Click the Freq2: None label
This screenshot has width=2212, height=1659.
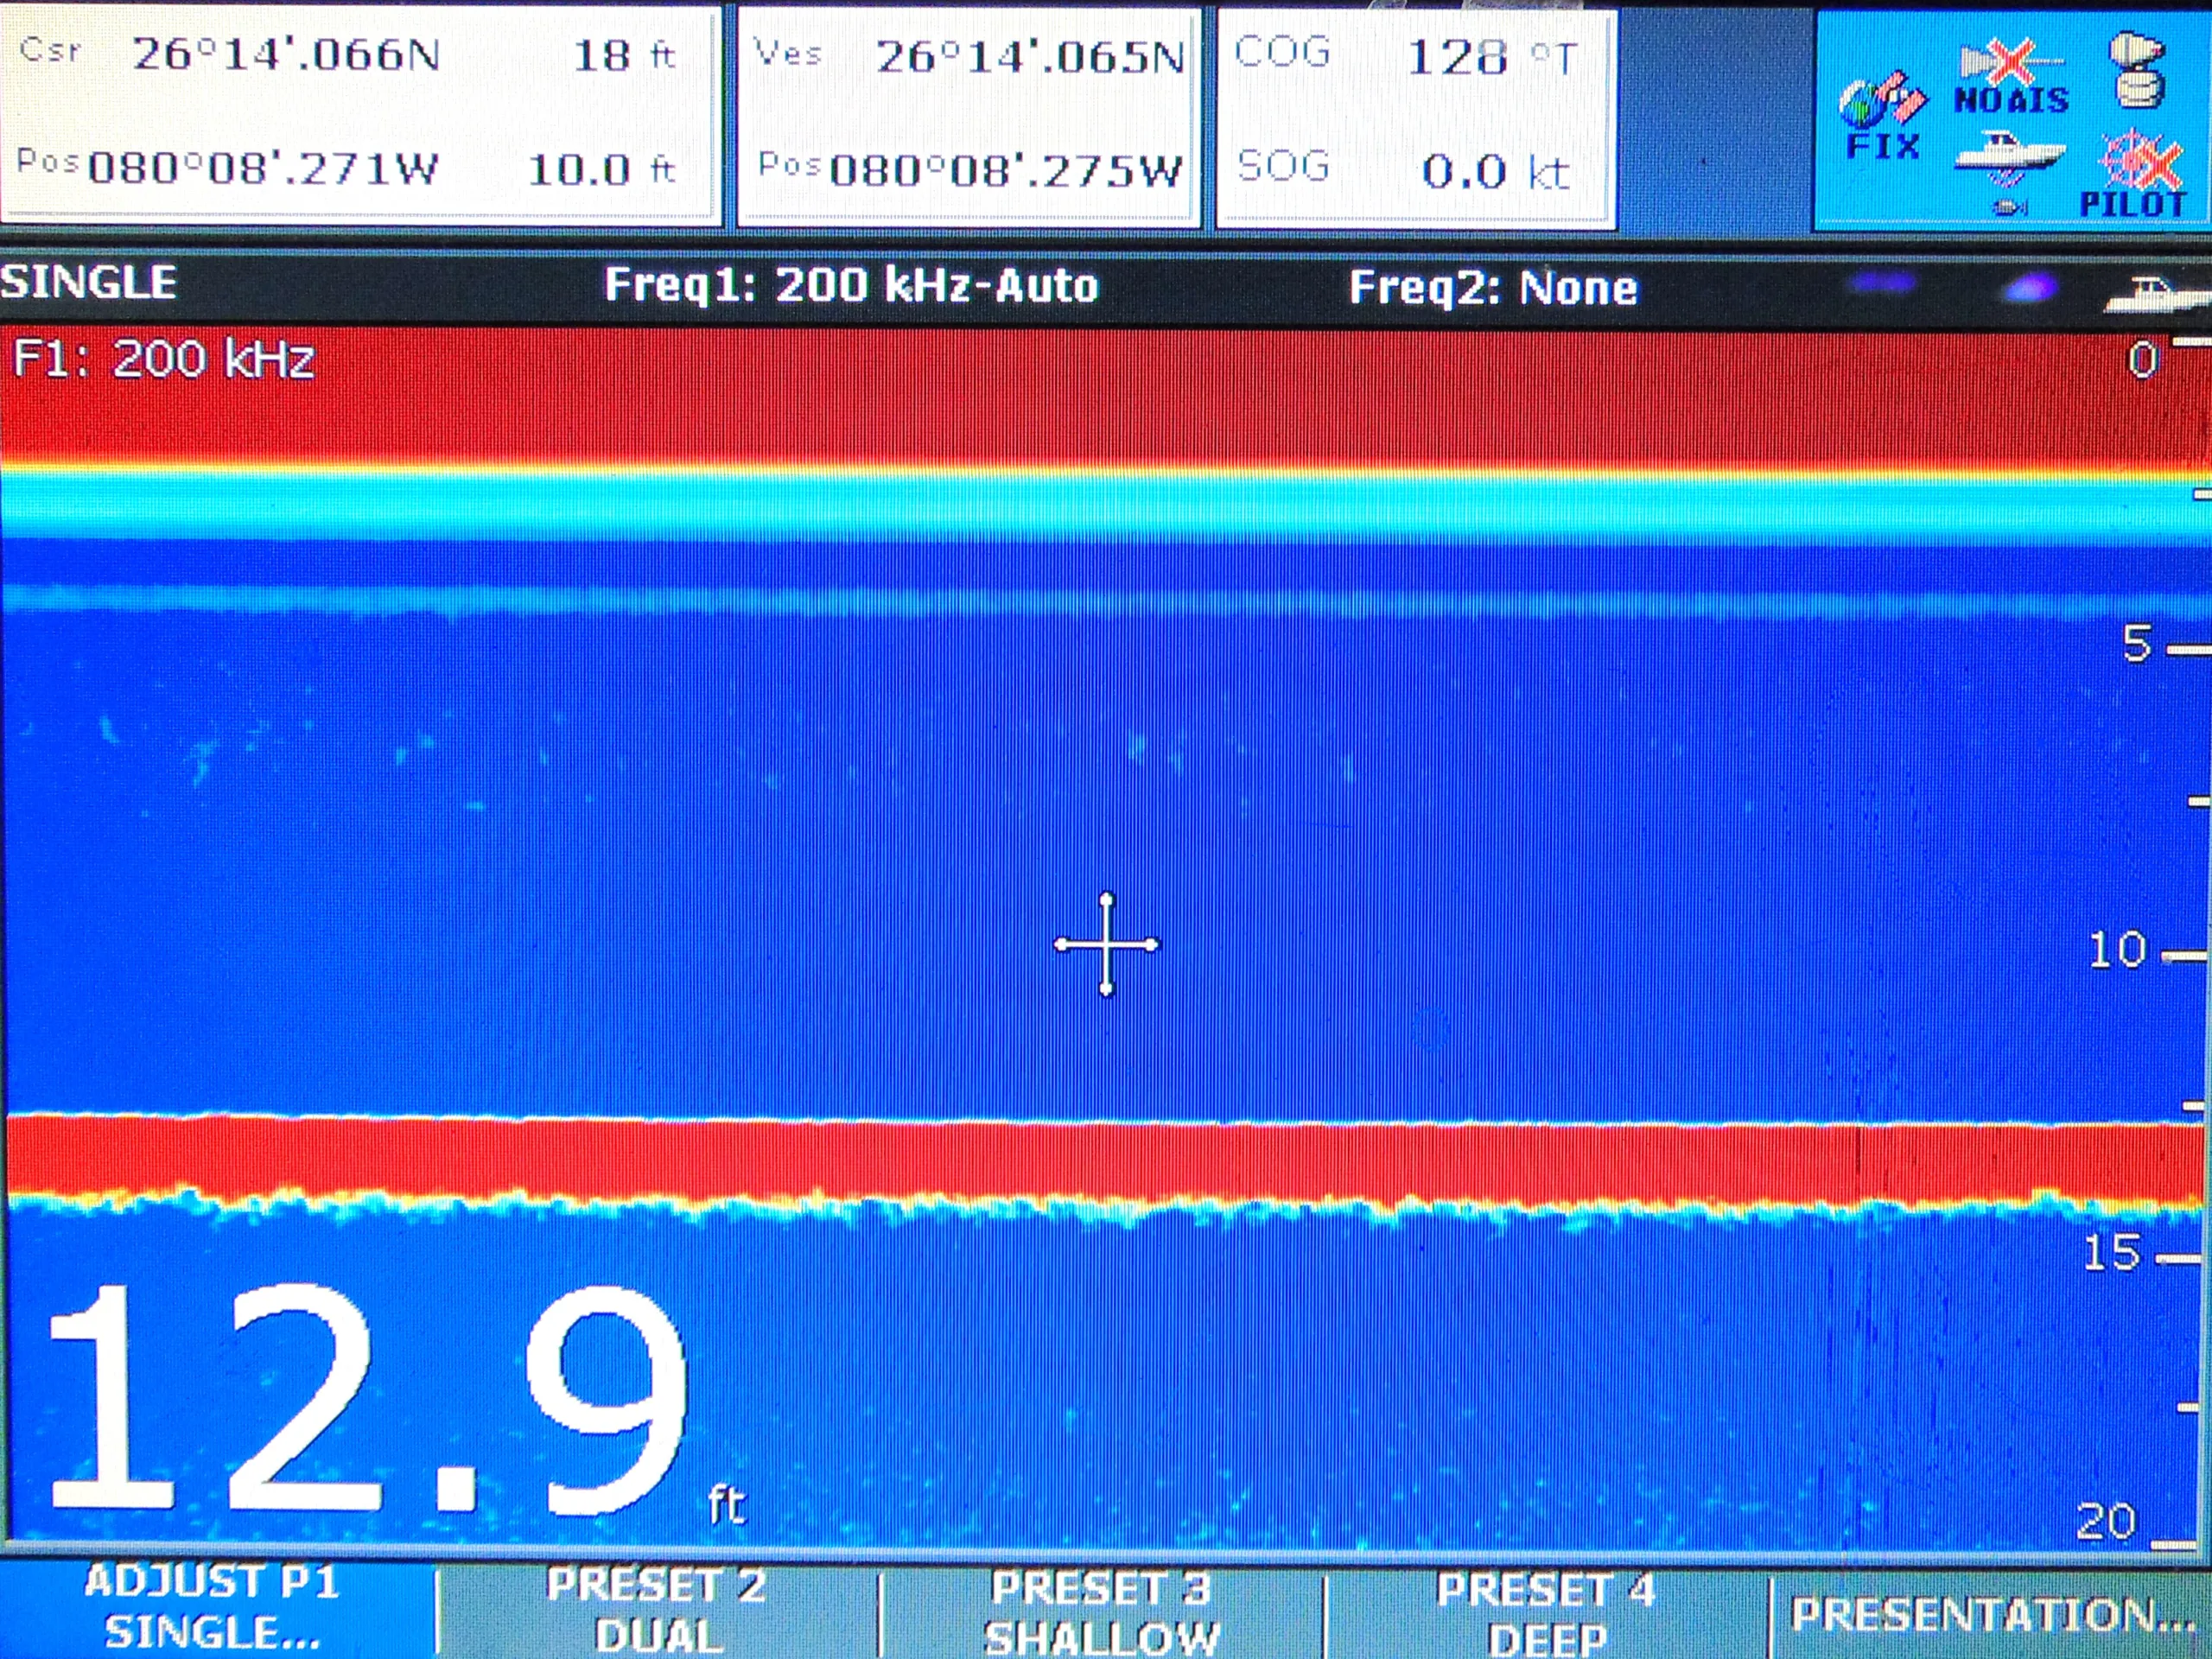pos(1493,288)
